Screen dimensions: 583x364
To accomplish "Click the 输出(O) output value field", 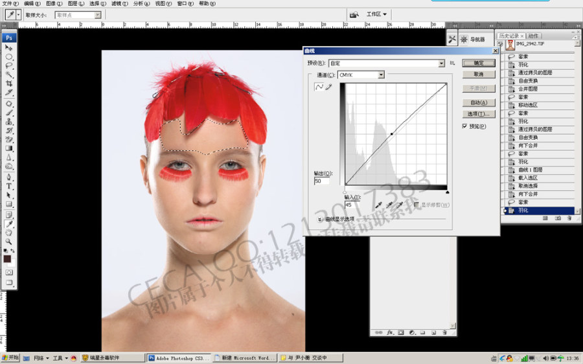I will click(x=321, y=181).
